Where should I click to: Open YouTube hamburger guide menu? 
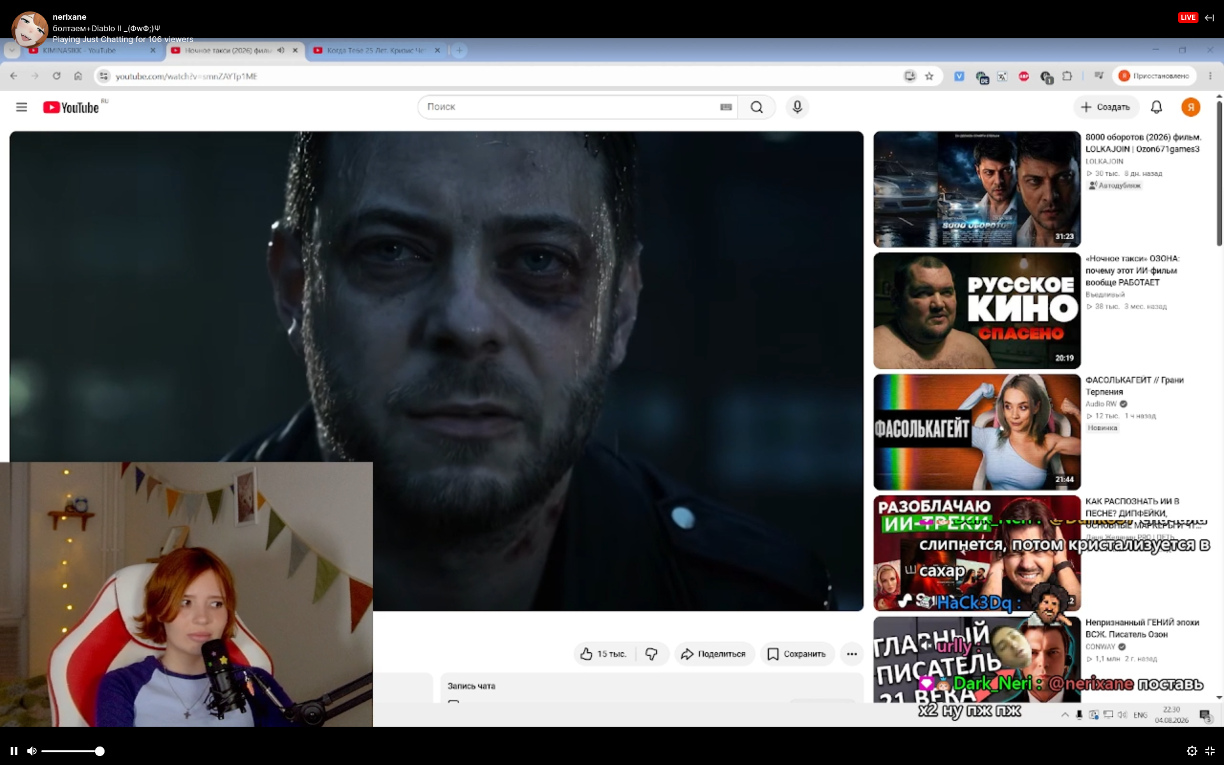(22, 107)
